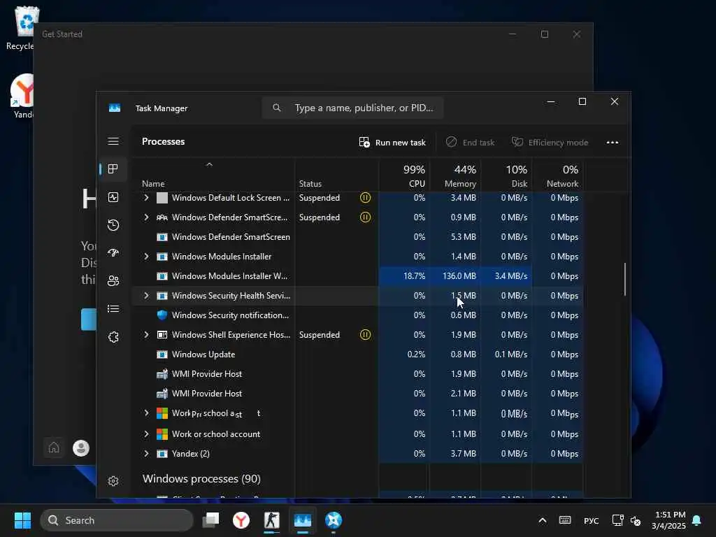Viewport: 716px width, 537px height.
Task: Show hidden icons in system tray
Action: 542,520
